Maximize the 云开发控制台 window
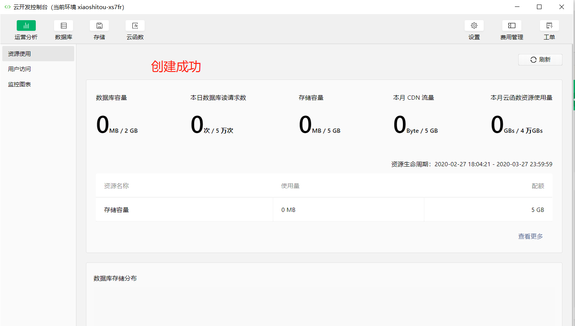 (539, 7)
